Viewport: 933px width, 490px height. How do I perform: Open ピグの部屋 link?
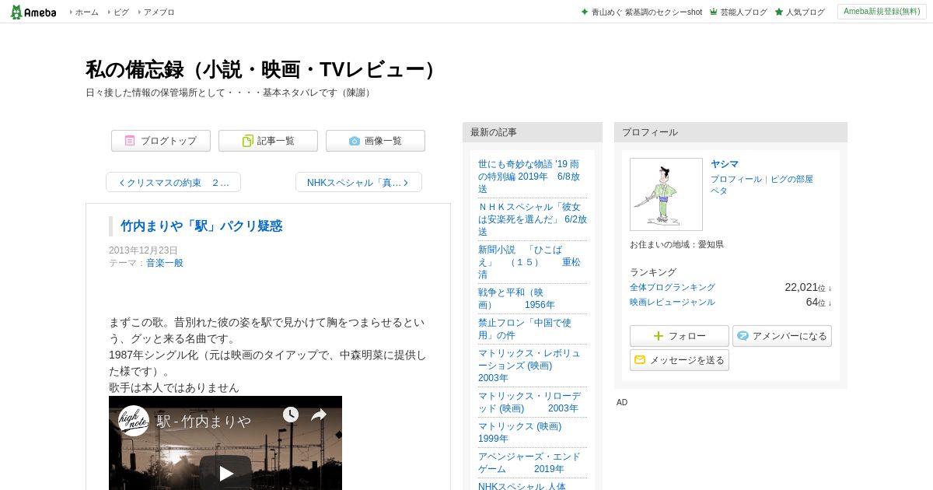click(x=792, y=179)
